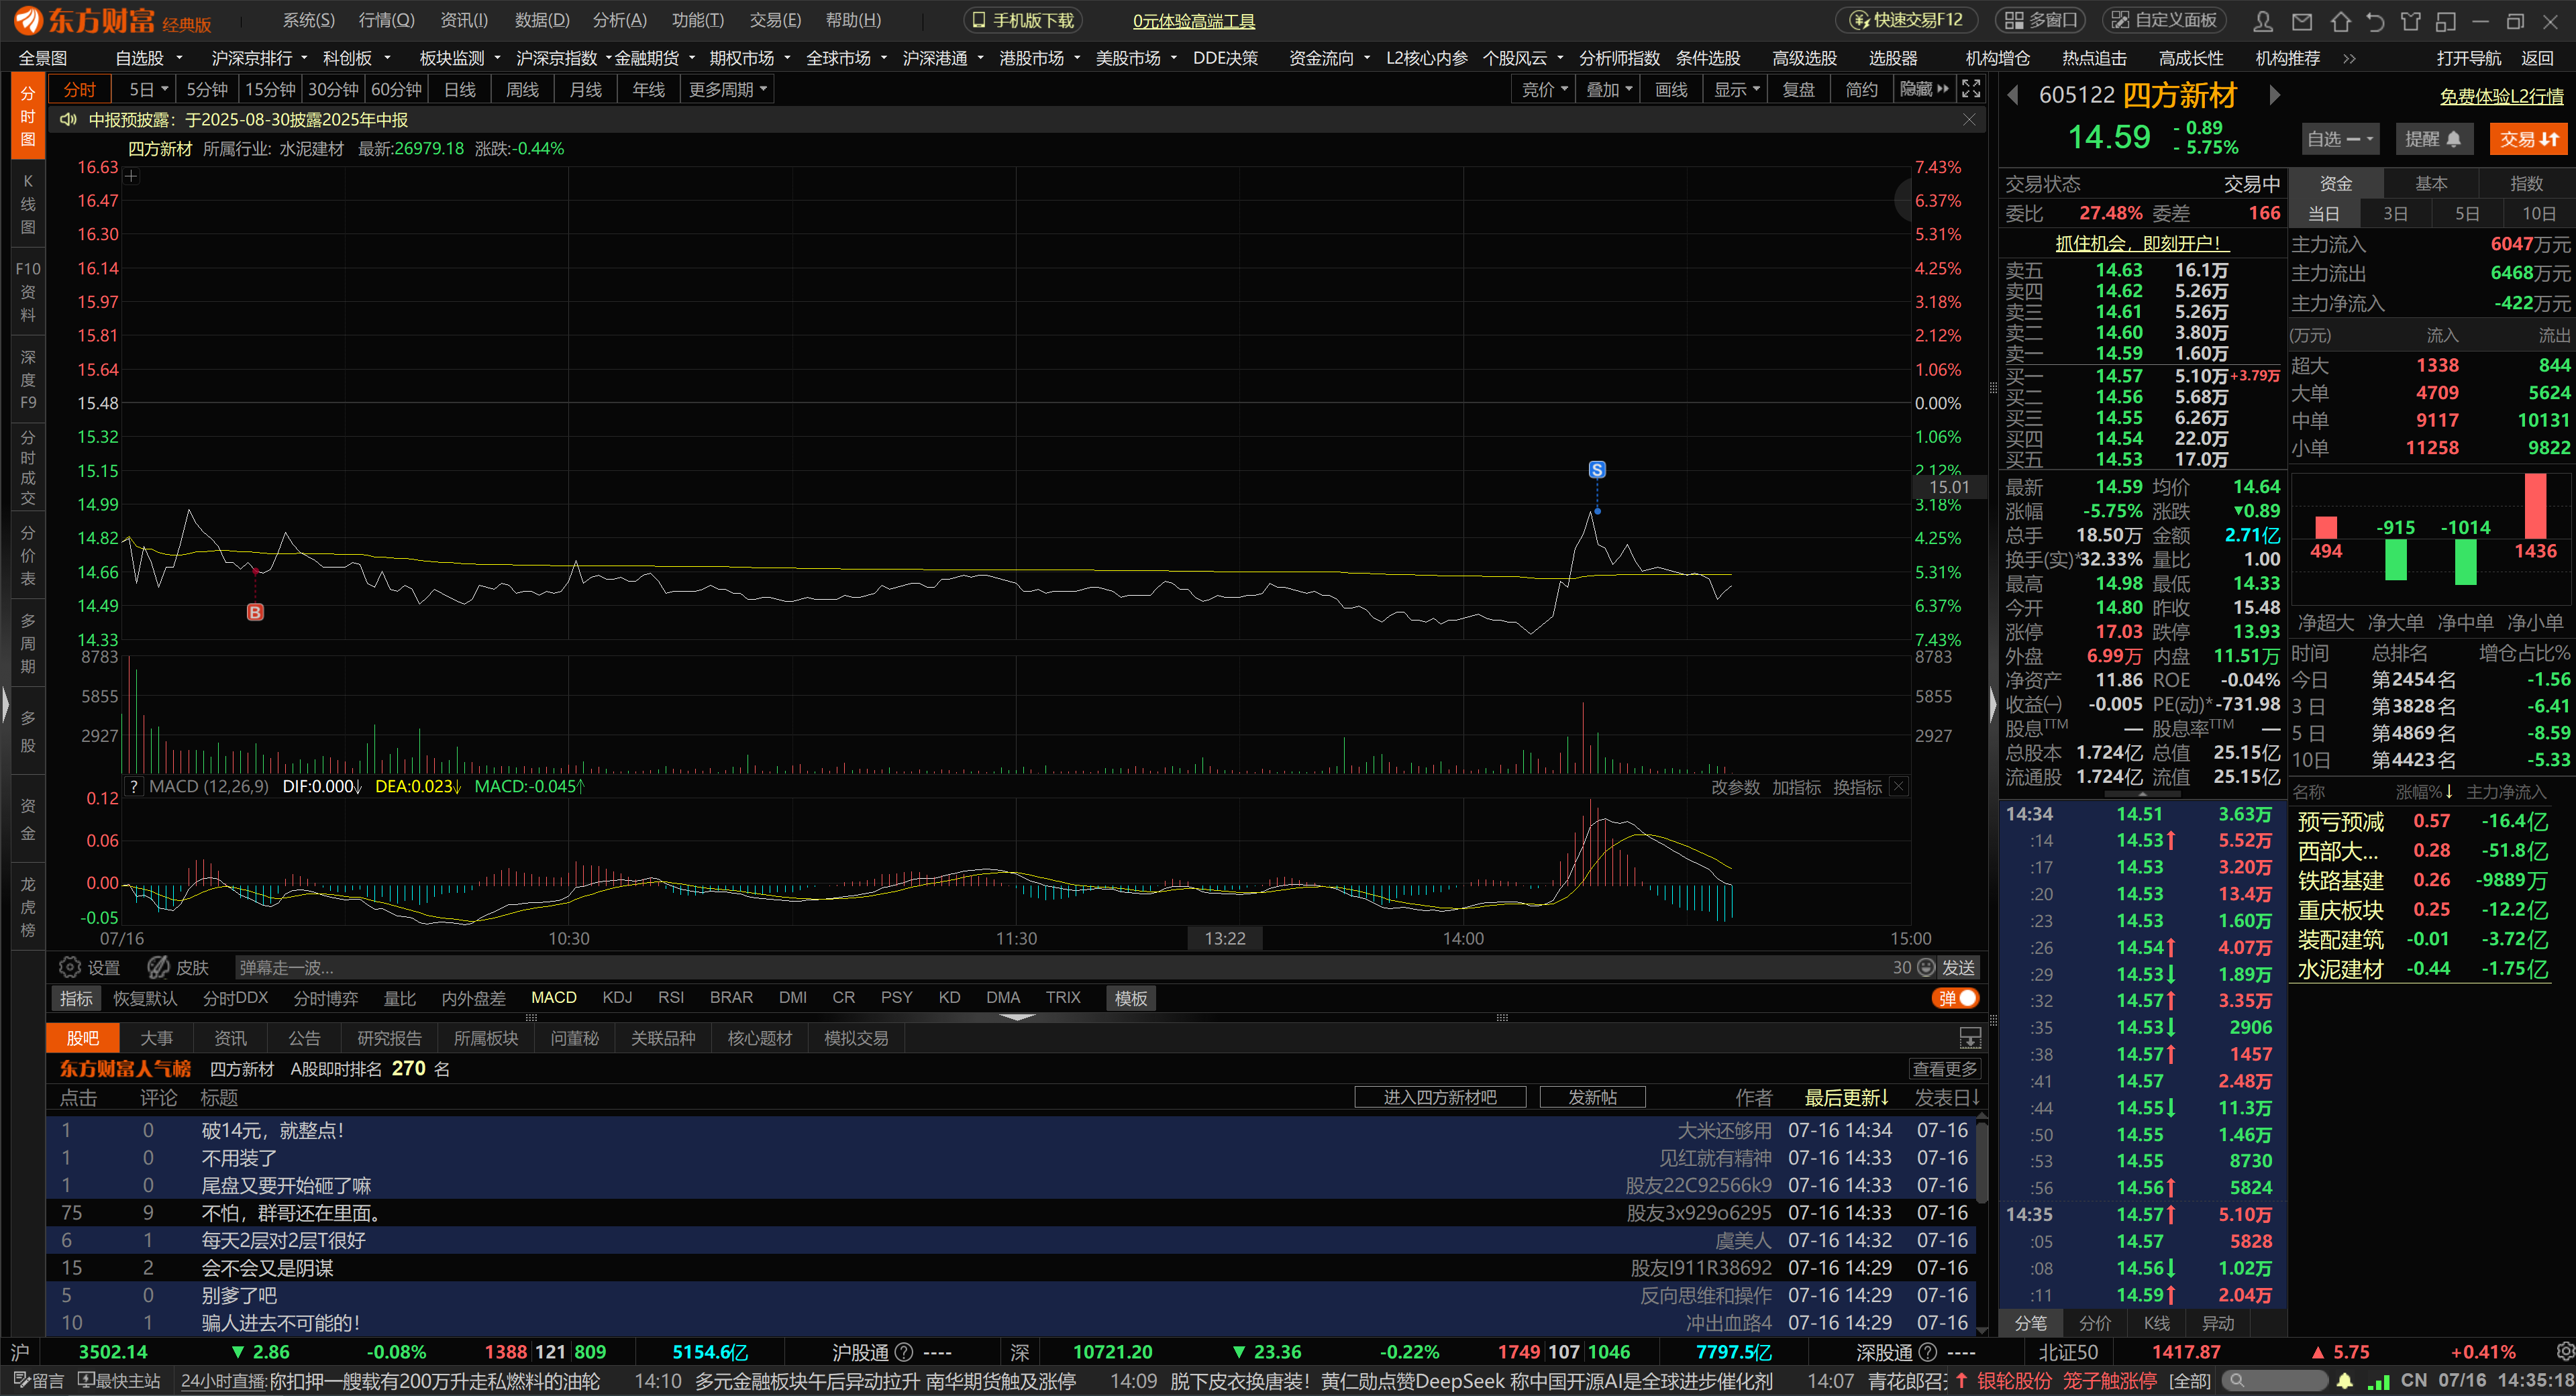Click the S sell marker on chart
This screenshot has height=1396, width=2576.
(x=1597, y=469)
